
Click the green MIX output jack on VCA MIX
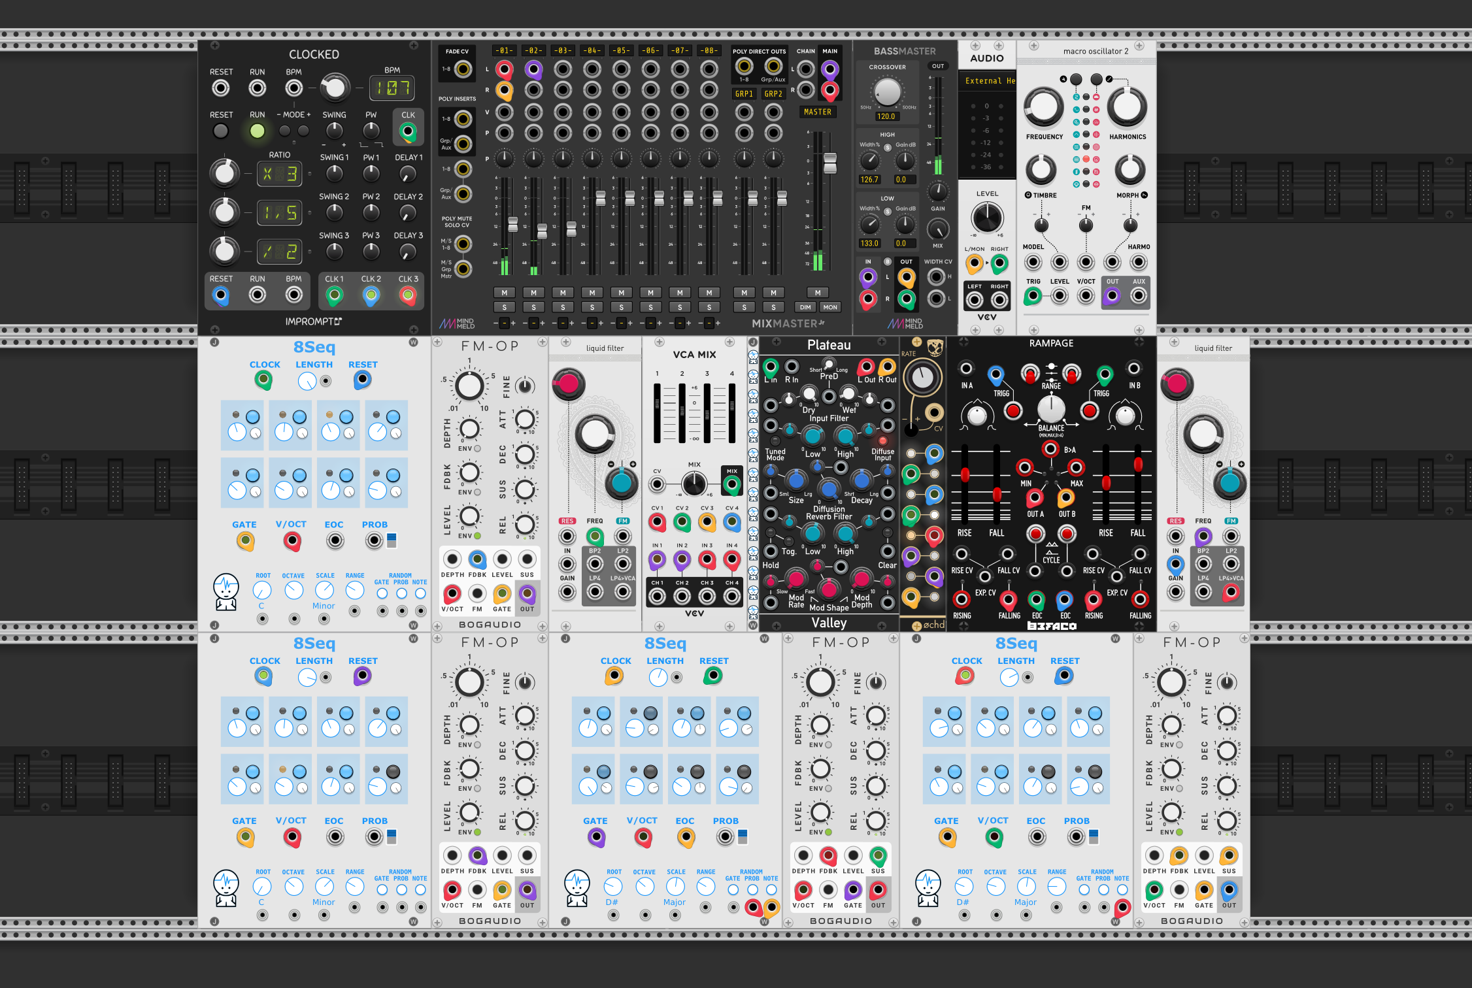[x=731, y=485]
